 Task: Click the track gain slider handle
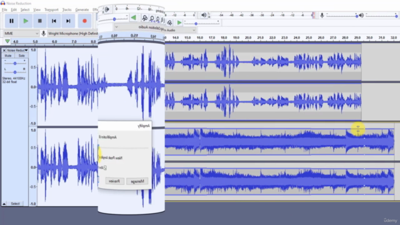pyautogui.click(x=15, y=63)
